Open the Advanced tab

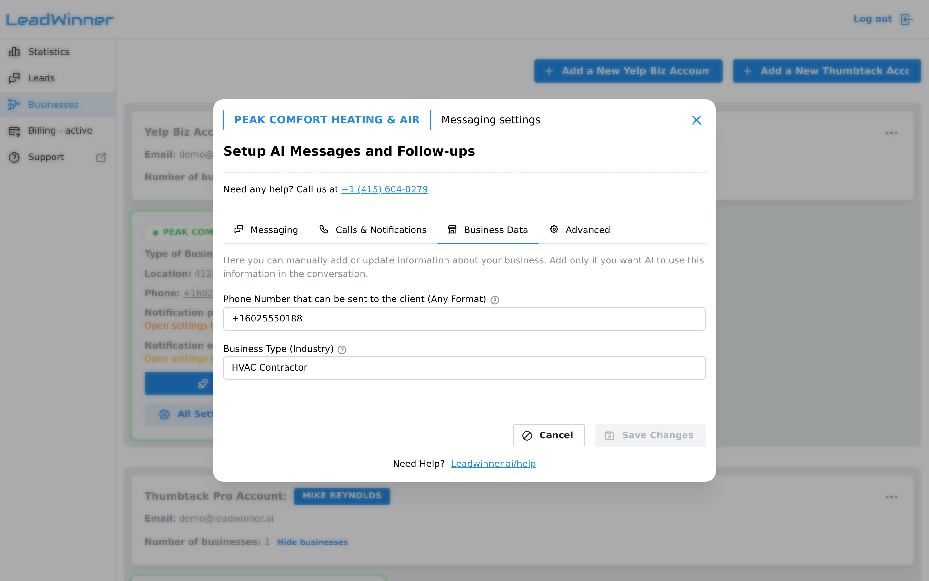[580, 230]
